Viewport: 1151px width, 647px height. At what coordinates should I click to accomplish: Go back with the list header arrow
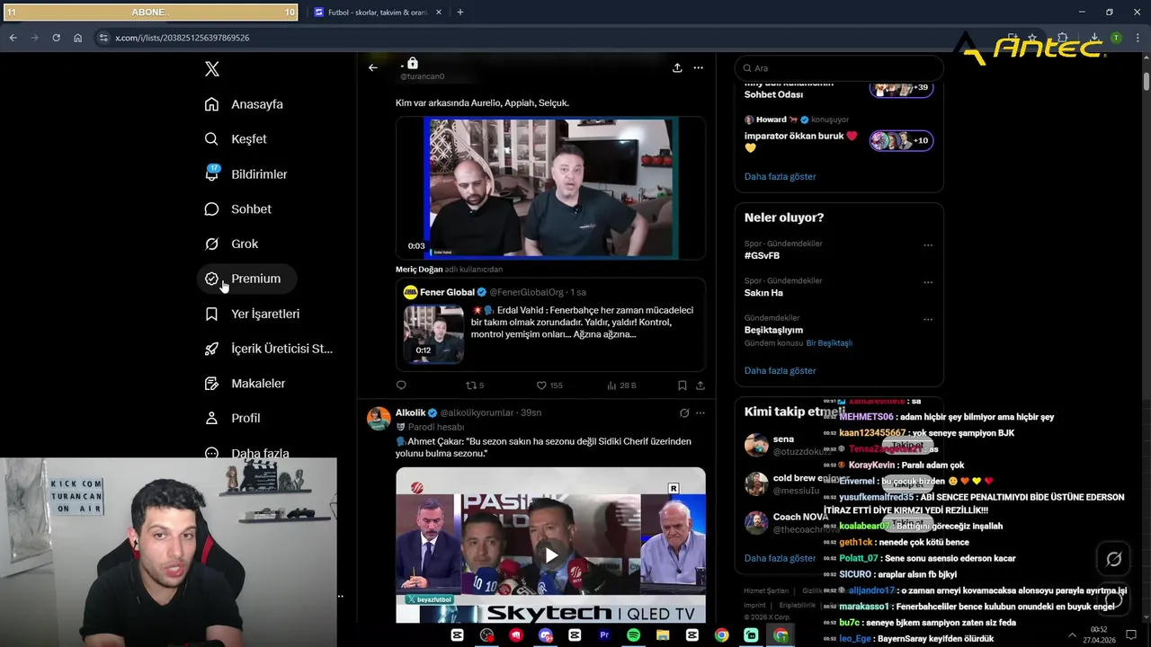[373, 67]
